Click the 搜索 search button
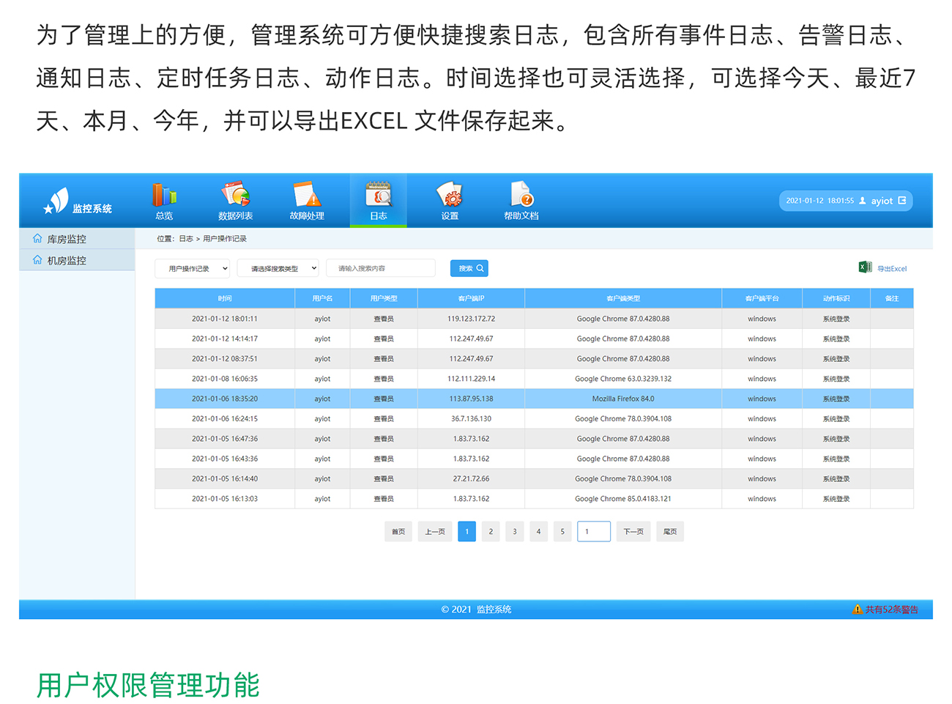Image resolution: width=952 pixels, height=704 pixels. point(469,269)
